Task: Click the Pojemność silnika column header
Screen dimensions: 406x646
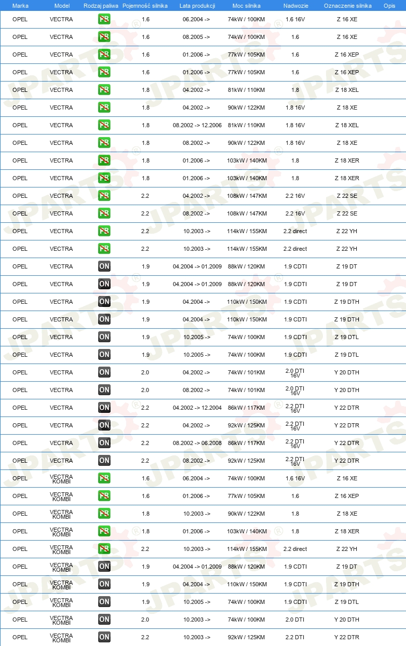Action: pos(145,6)
